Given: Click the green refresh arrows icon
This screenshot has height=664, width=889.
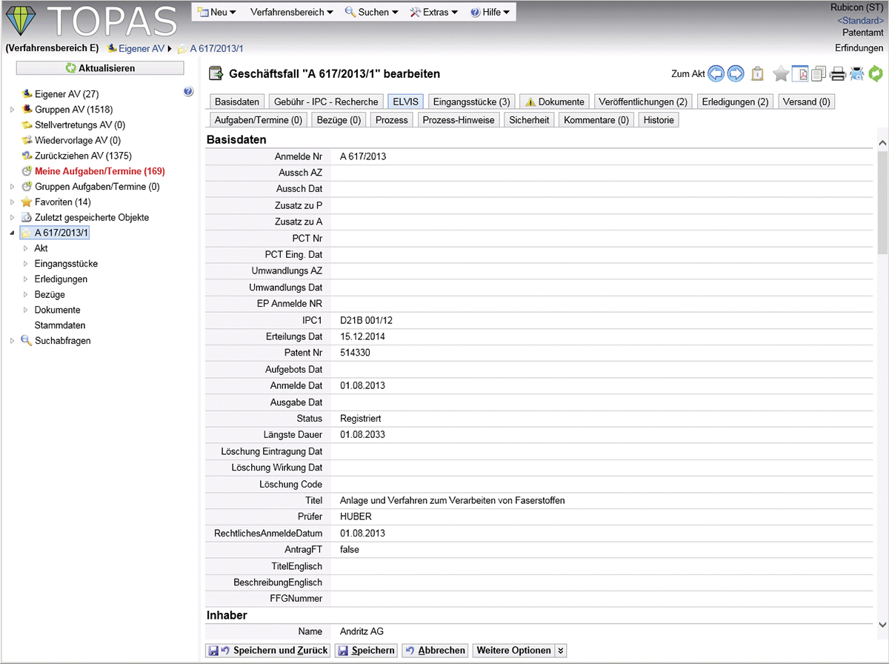Looking at the screenshot, I should [876, 73].
